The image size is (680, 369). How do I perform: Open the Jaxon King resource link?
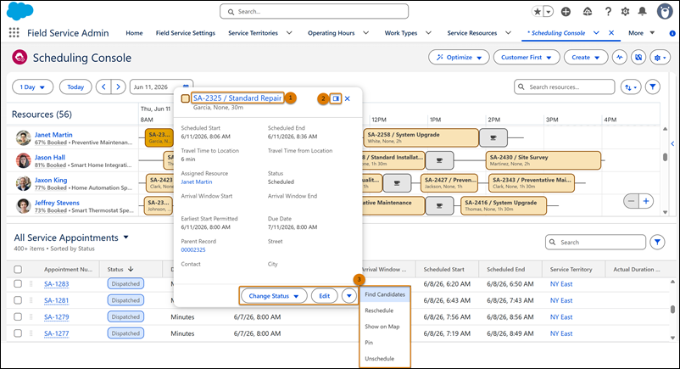(51, 180)
